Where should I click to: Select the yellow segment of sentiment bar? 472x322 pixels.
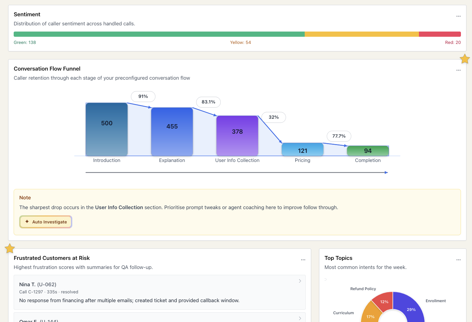click(361, 34)
